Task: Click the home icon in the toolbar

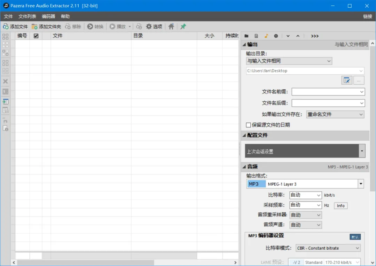Action: 171,26
